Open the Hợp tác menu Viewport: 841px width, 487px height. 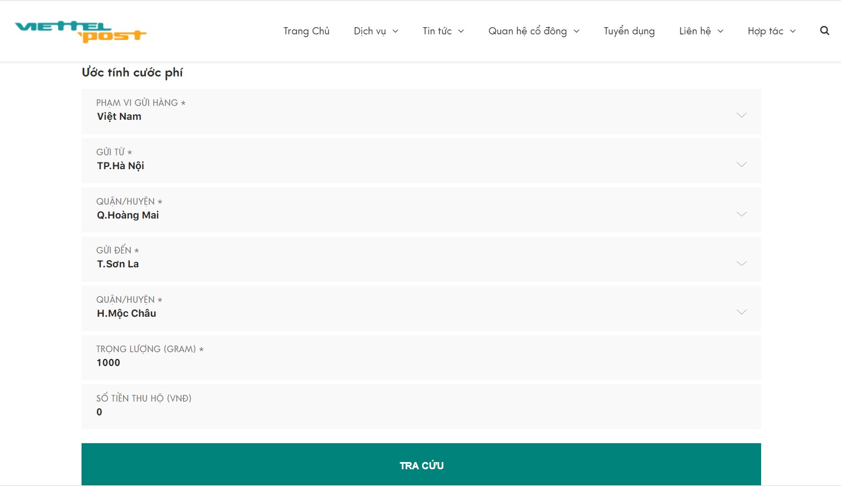tap(772, 31)
